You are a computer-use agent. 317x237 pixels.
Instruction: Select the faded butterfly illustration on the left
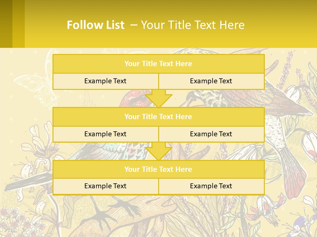[x=31, y=84]
